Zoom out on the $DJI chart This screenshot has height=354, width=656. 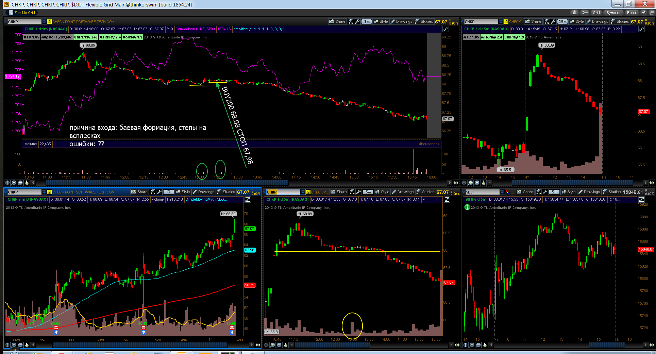tap(478, 345)
